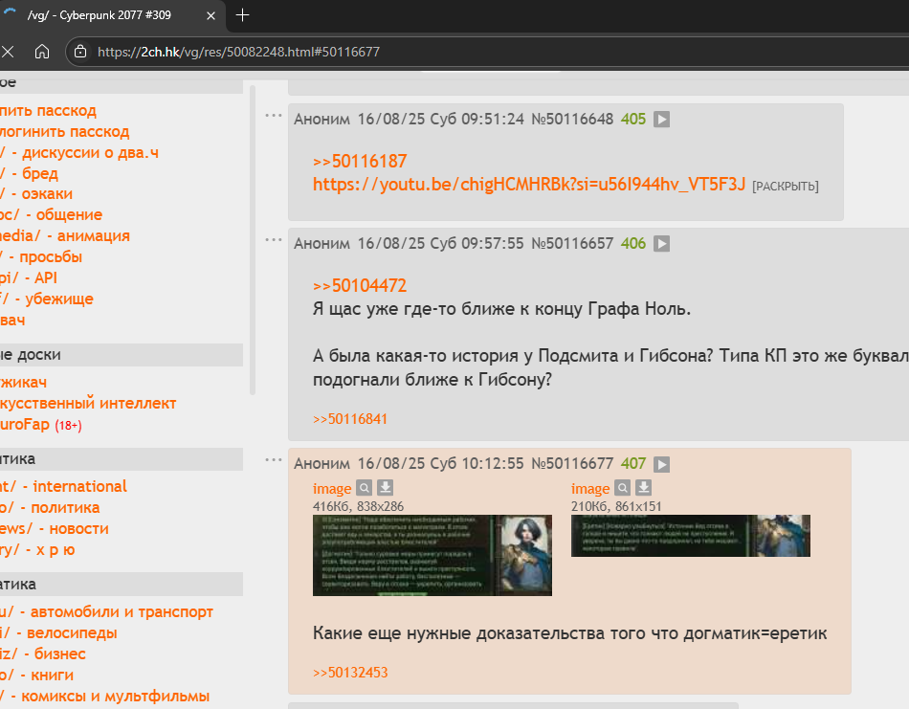The height and width of the screenshot is (709, 909).
Task: Expand the YouTube link with РАСКРЫТЬ
Action: click(x=785, y=186)
